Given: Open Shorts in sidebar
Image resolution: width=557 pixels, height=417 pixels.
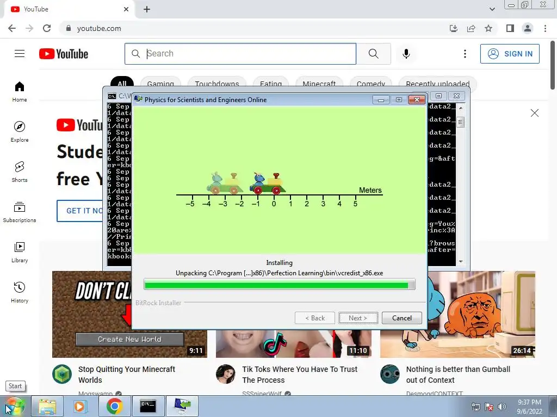Looking at the screenshot, I should 20,172.
